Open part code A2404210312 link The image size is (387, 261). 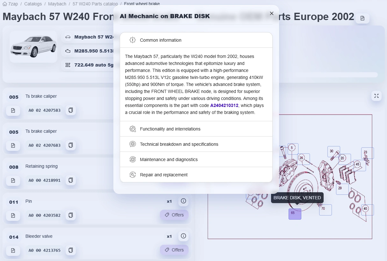point(224,105)
